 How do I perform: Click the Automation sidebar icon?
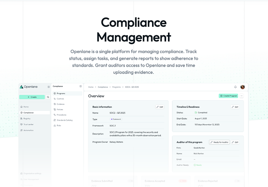22,130
